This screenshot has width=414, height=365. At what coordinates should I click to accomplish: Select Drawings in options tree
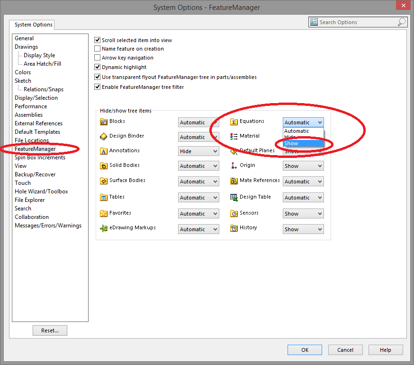tap(26, 47)
